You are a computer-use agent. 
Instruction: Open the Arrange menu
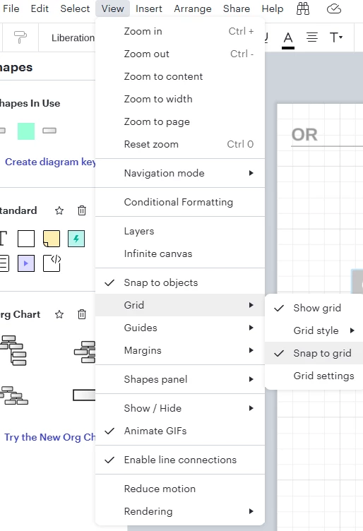tap(193, 8)
